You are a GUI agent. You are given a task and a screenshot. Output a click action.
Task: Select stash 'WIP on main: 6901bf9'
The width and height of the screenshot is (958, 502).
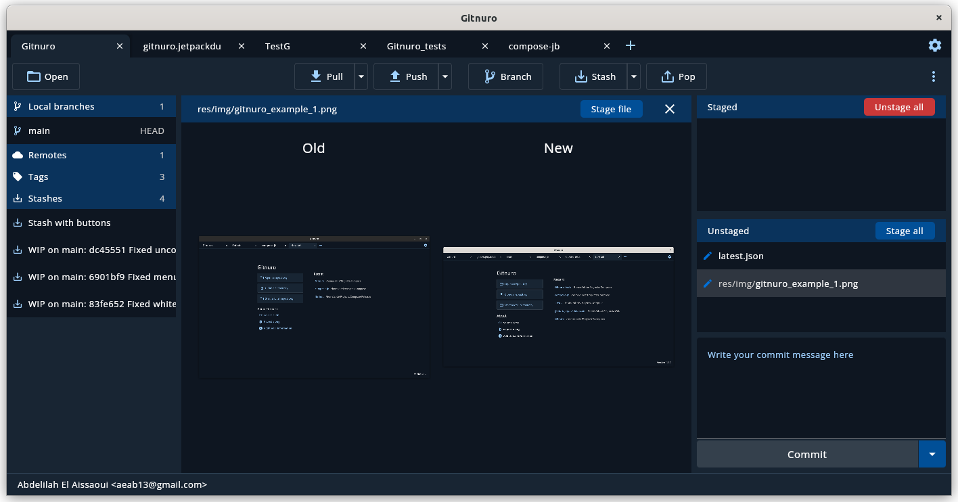[x=91, y=277]
